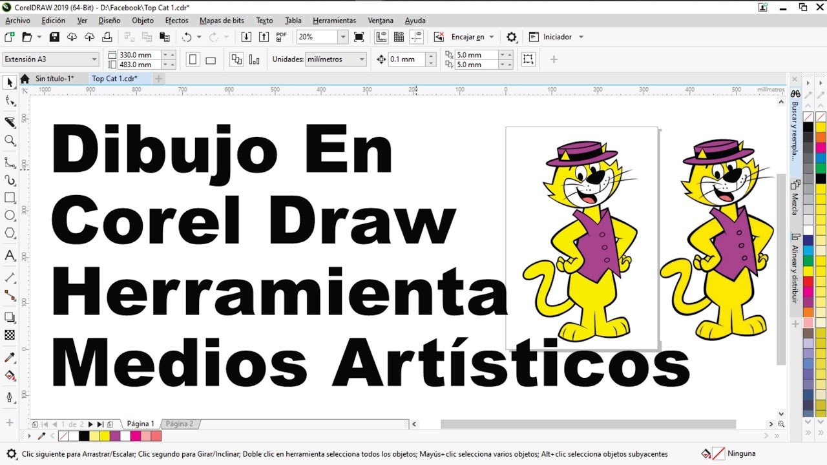This screenshot has height=465, width=827.
Task: Click the magenta document palette swatch
Action: [136, 436]
